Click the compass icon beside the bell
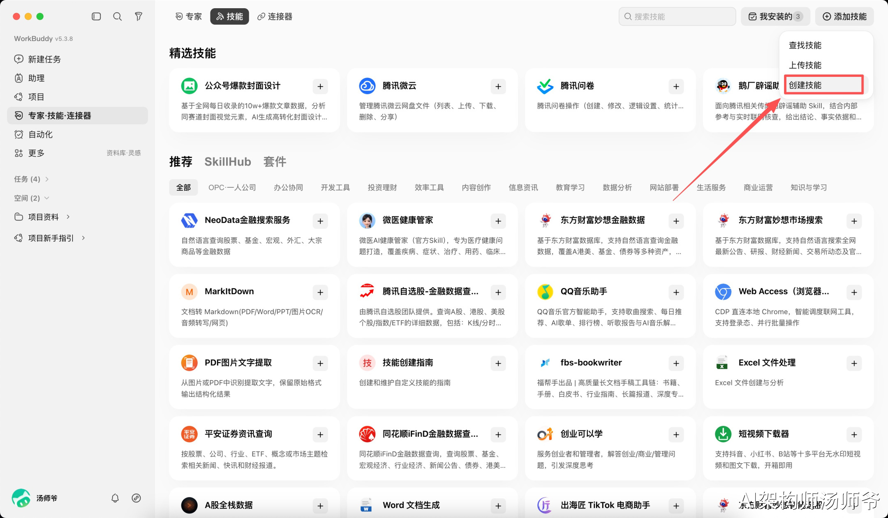The image size is (888, 518). coord(136,498)
